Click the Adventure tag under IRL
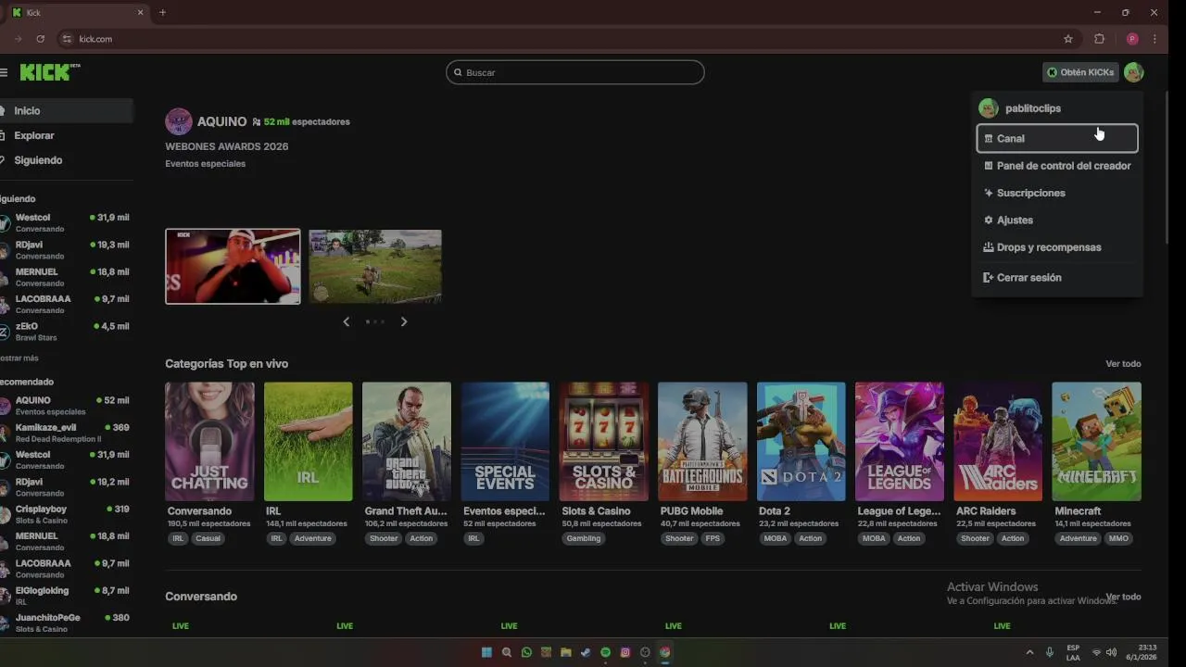 313,538
